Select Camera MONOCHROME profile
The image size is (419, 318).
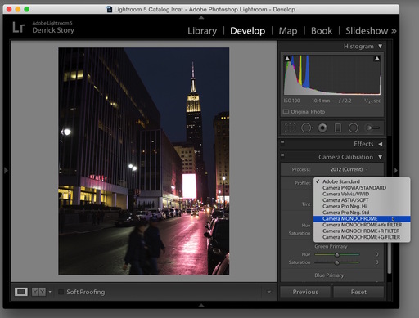[362, 219]
